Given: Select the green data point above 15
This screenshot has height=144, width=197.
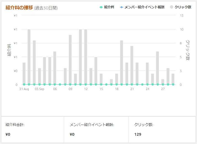Looking at the screenshot, I should tap(101, 84).
